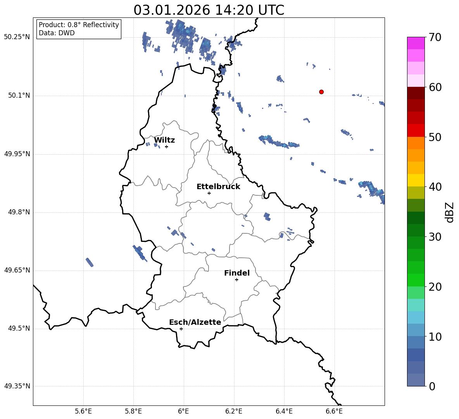
Task: Click the orange colorbar segment above 50
Action: click(416, 143)
